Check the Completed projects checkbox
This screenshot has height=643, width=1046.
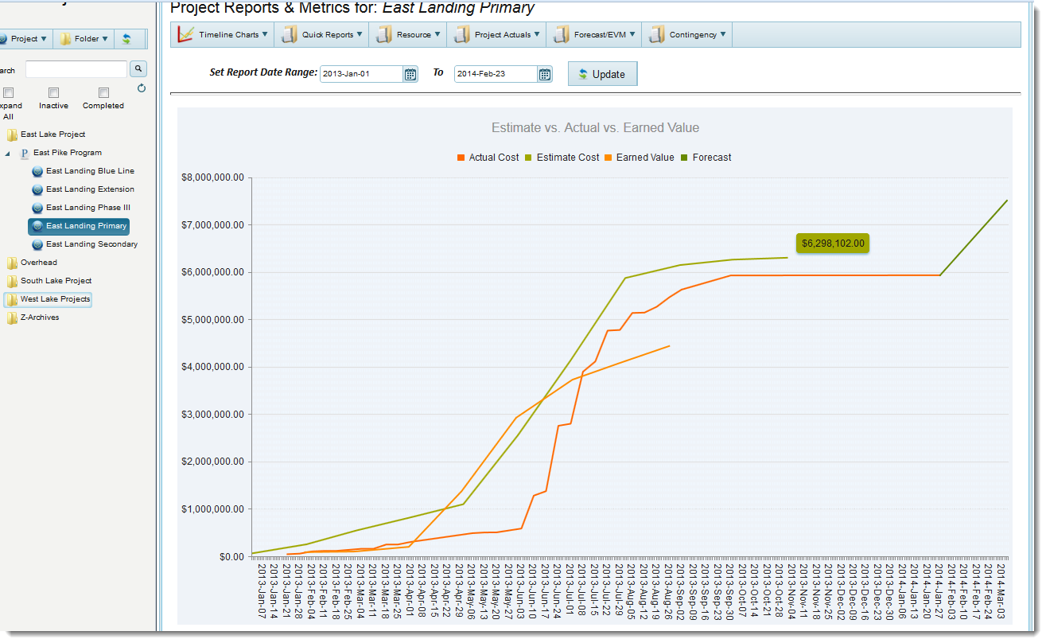coord(103,92)
